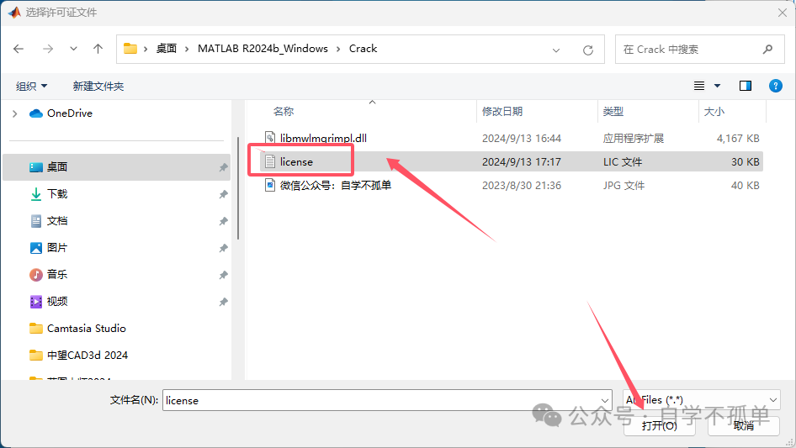The width and height of the screenshot is (796, 448).
Task: Click the folder icon in address bar
Action: click(x=130, y=49)
